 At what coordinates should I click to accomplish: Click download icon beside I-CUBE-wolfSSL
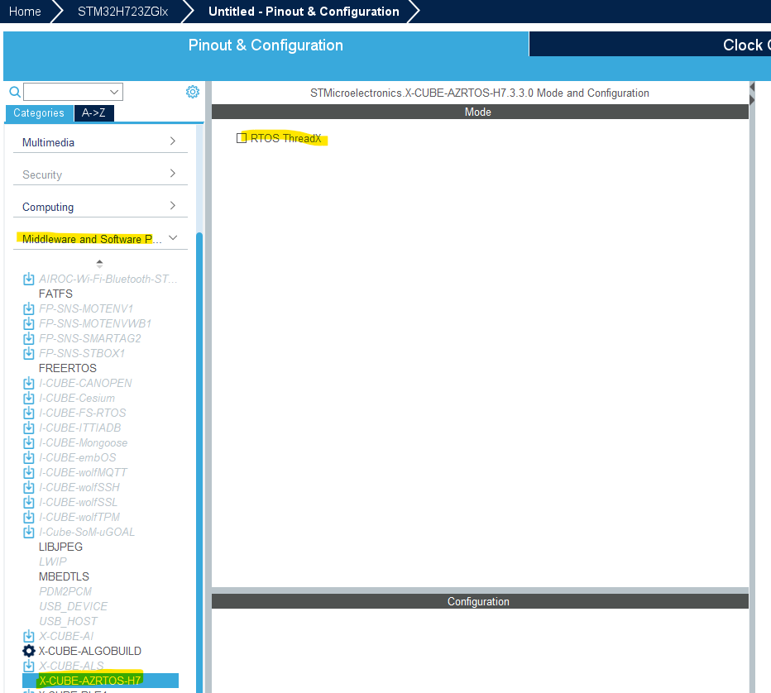tap(29, 502)
